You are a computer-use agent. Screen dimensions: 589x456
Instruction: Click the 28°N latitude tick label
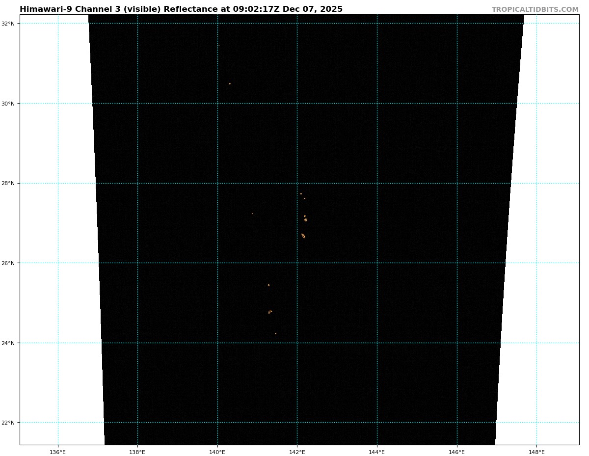coord(10,184)
